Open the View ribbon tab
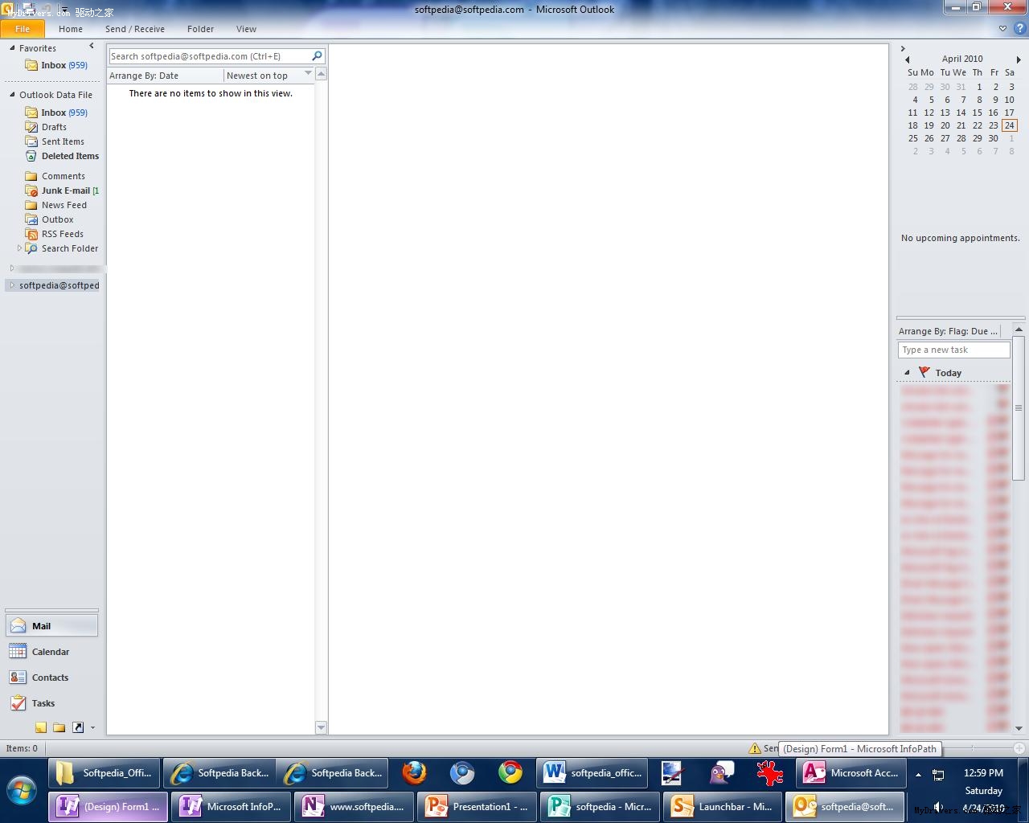Image resolution: width=1029 pixels, height=823 pixels. [246, 29]
